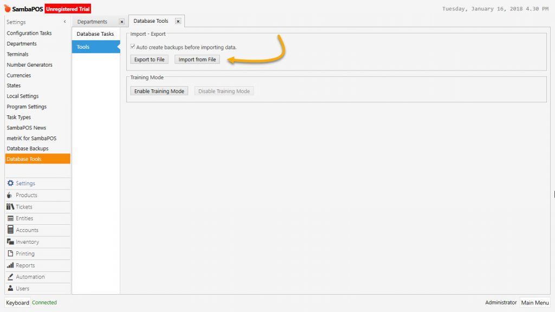Image resolution: width=555 pixels, height=312 pixels.
Task: Click Import from File button
Action: (x=197, y=60)
